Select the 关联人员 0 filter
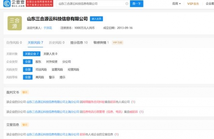214x139 pixels. [x=50, y=54]
